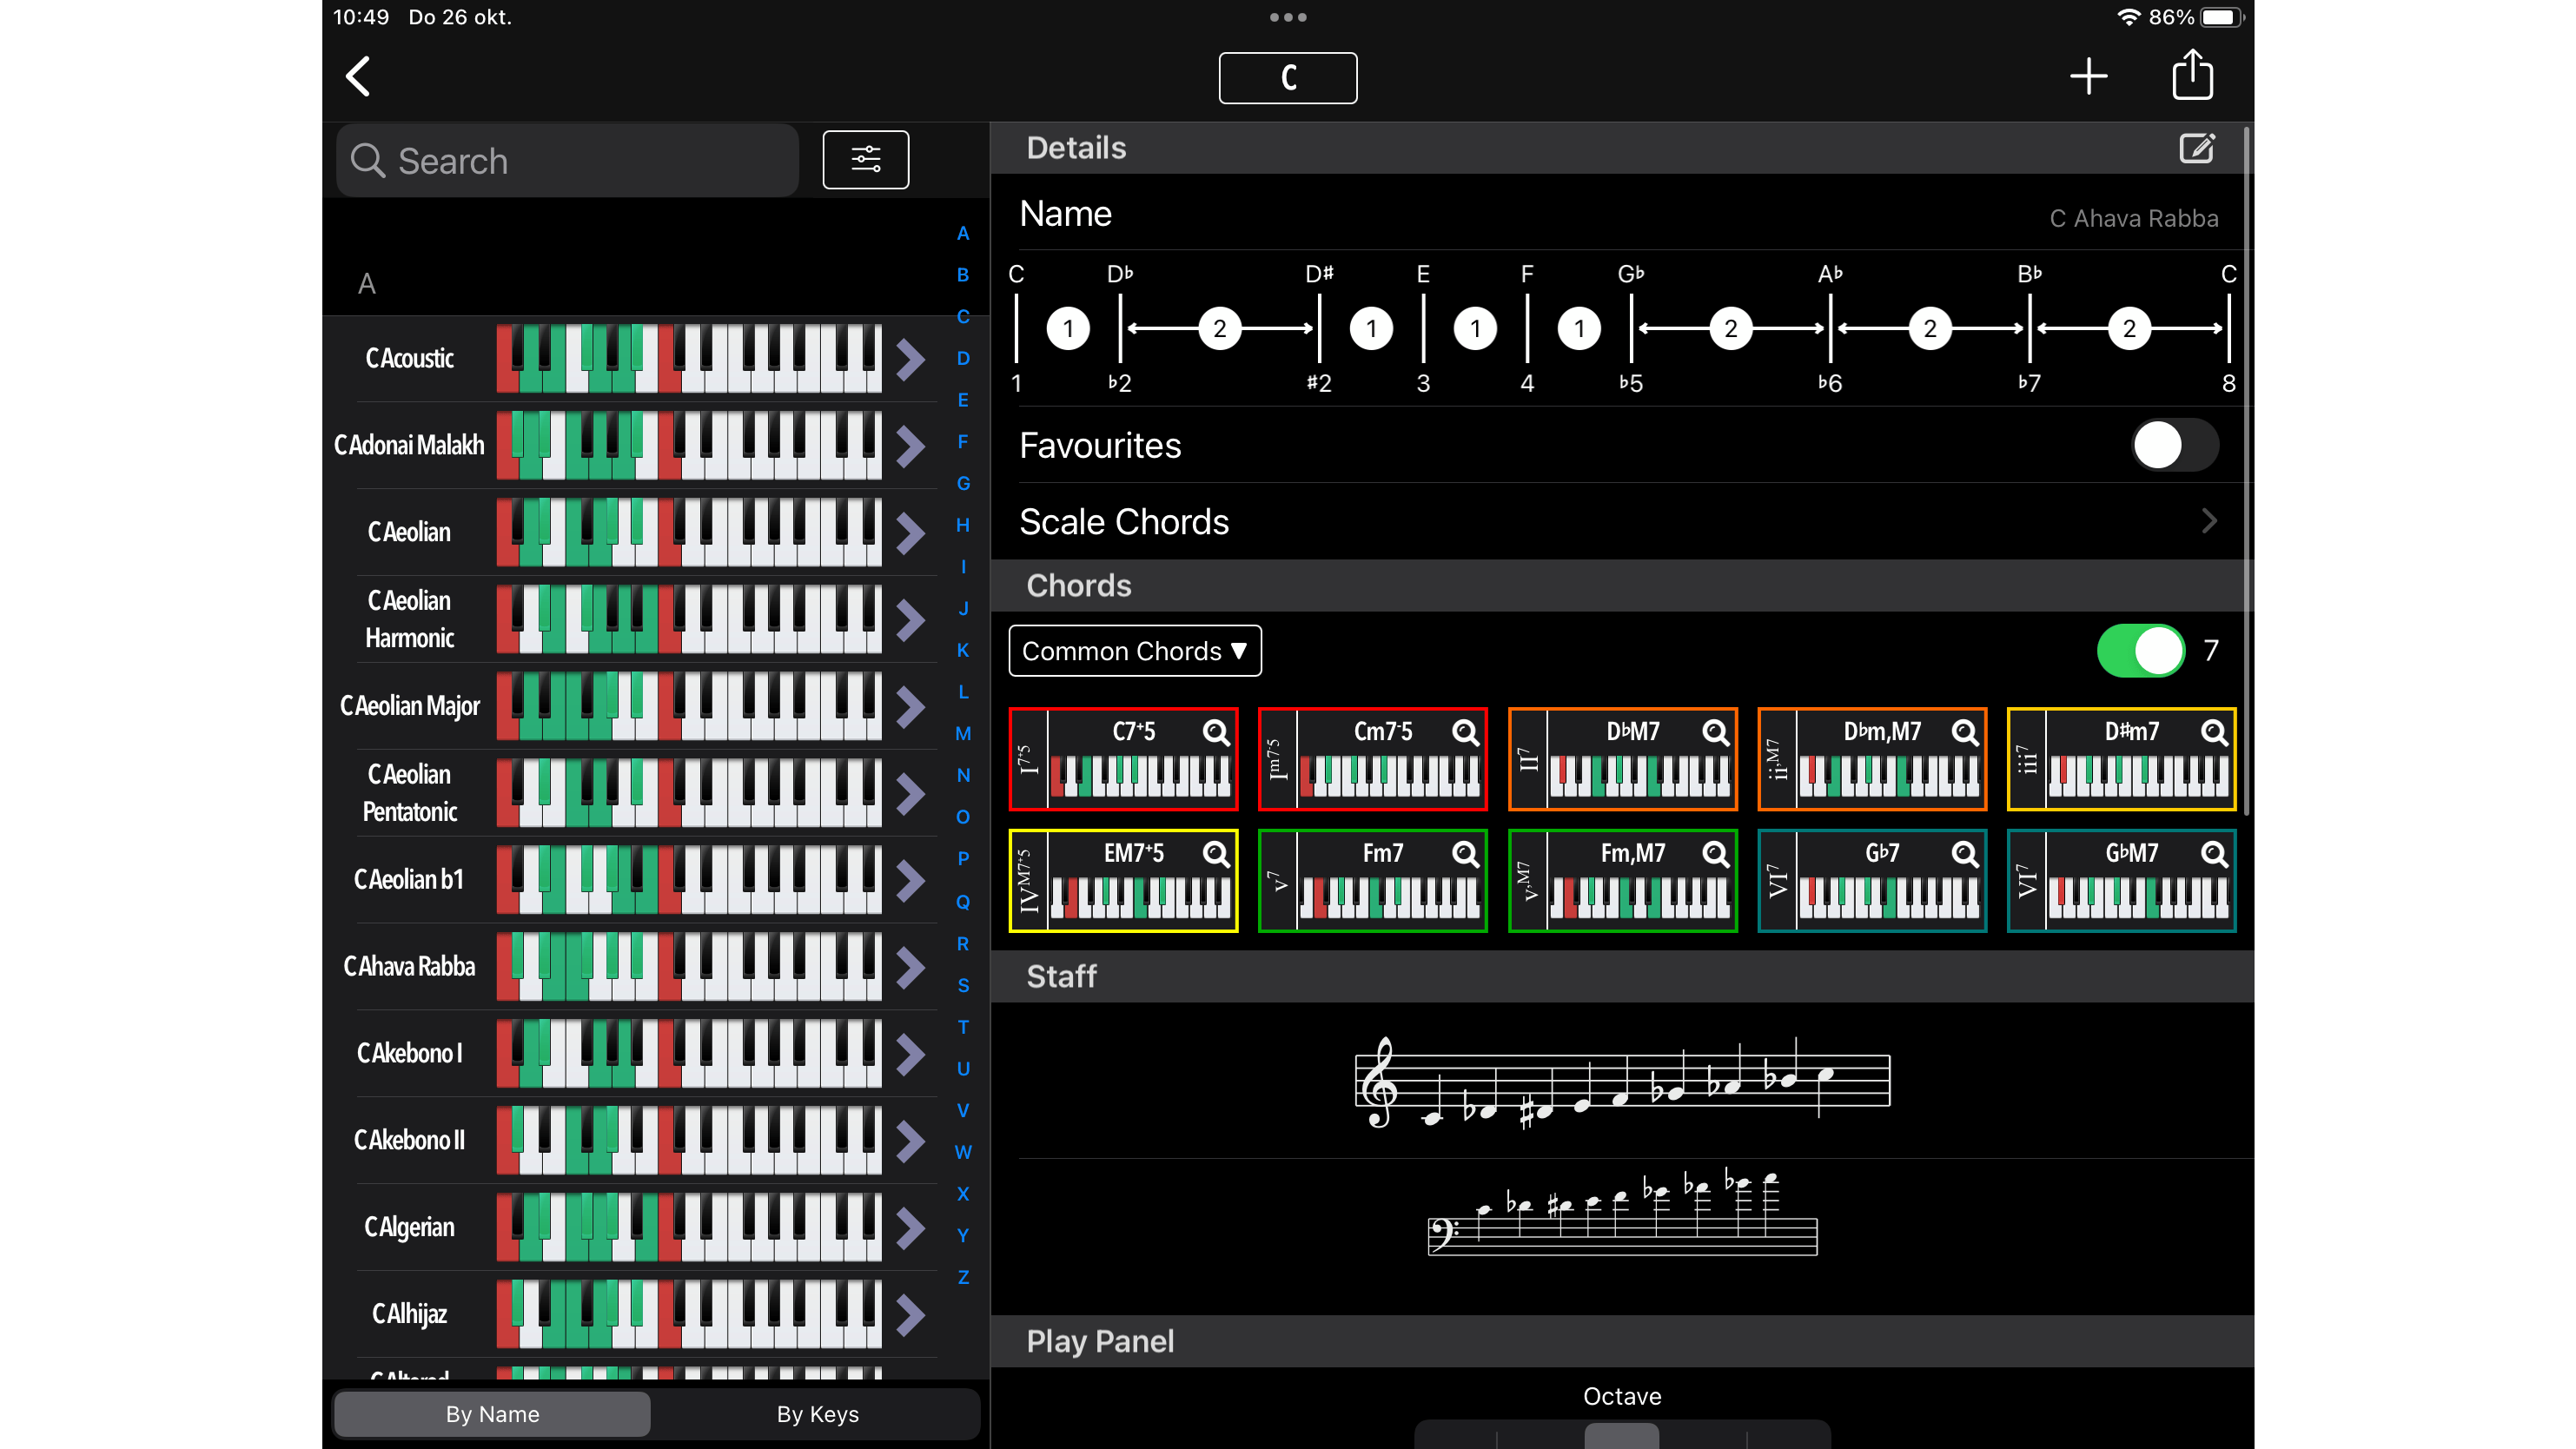Open the D#m7 chord magnifier

(2214, 732)
